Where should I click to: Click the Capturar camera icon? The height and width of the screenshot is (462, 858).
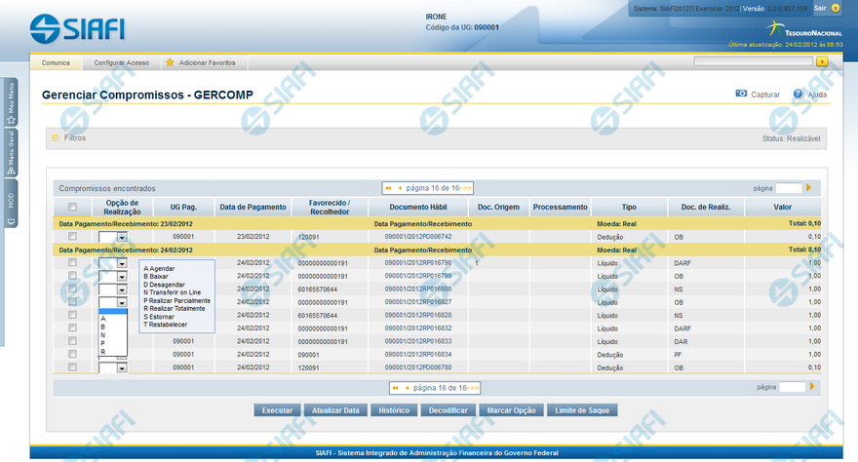tap(741, 95)
